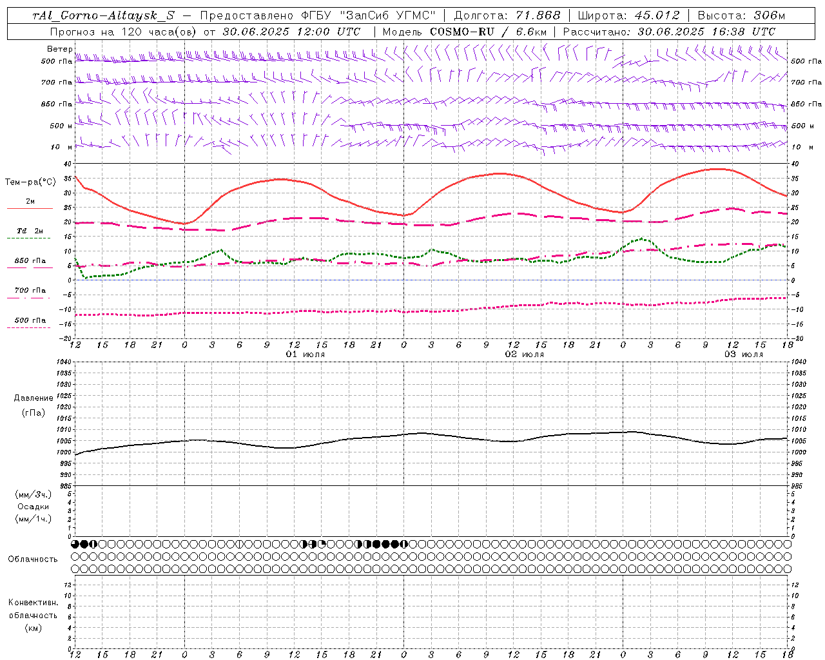Click the 'Тем-ра(°C)' axis title

coord(30,182)
